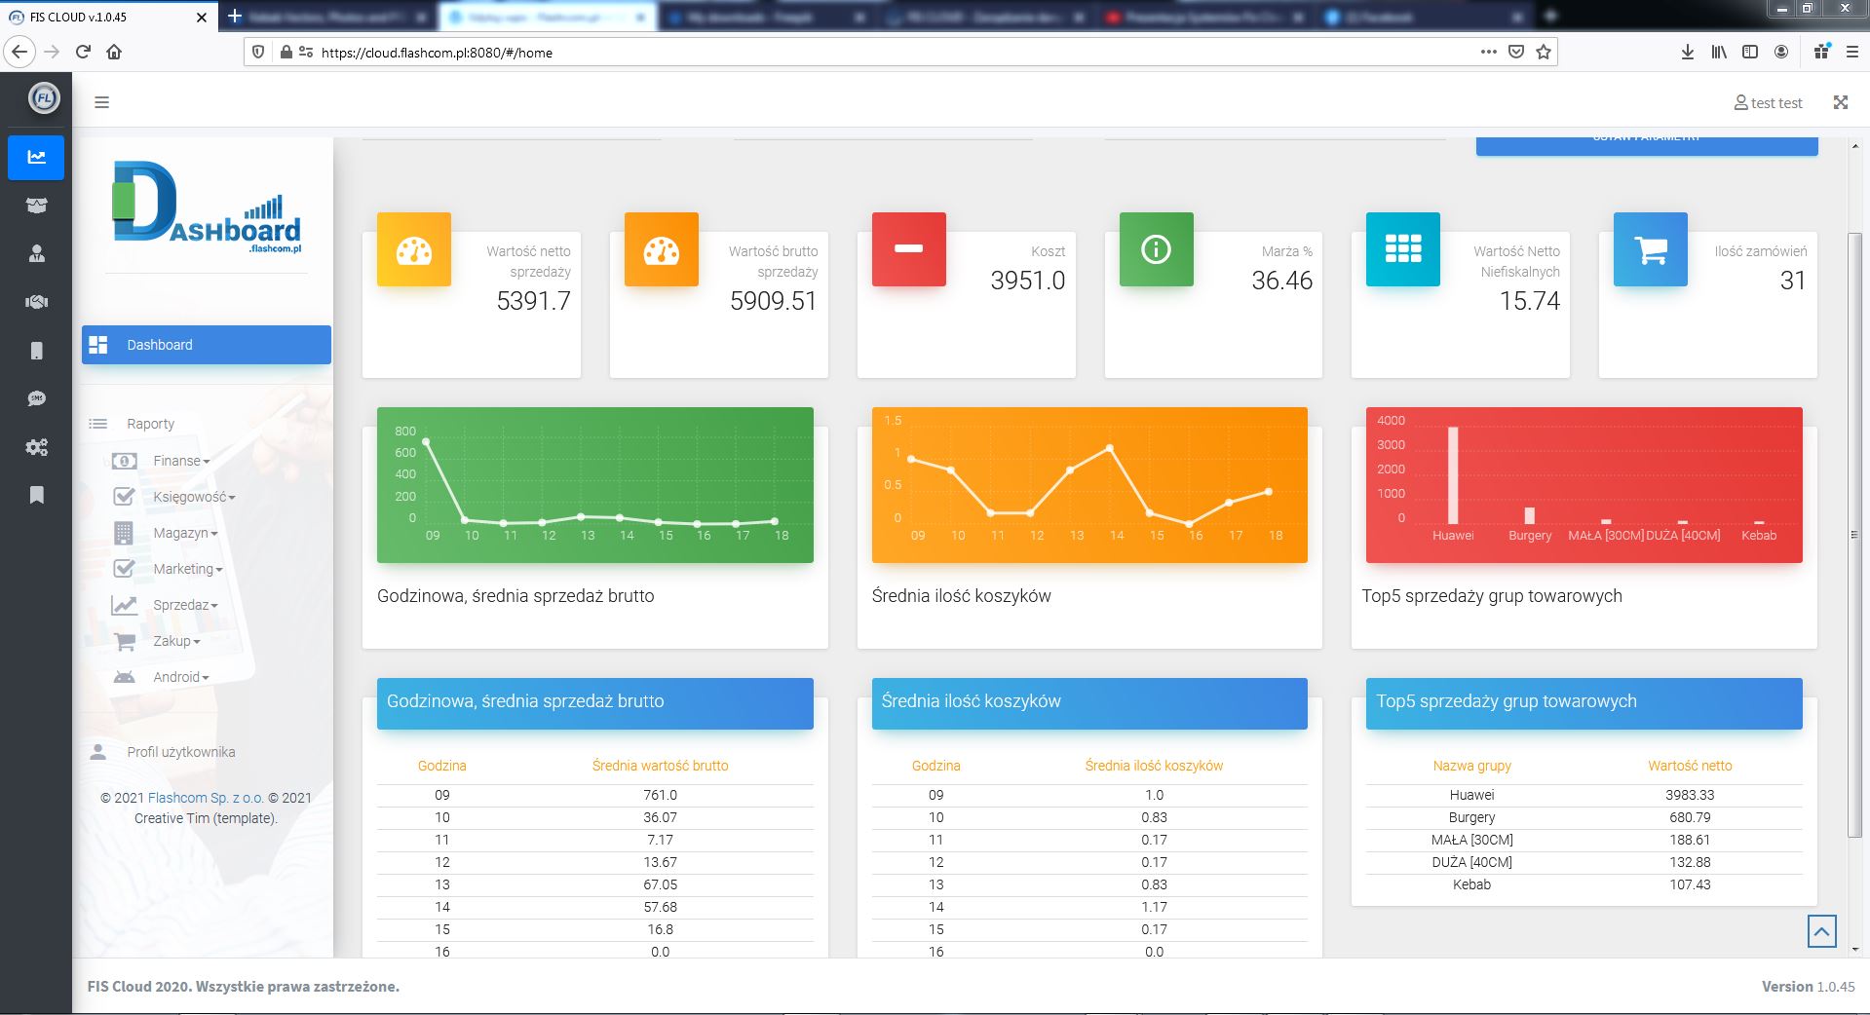The height and width of the screenshot is (1015, 1870).
Task: Close the FIS CLOUD browser tab
Action: [202, 17]
